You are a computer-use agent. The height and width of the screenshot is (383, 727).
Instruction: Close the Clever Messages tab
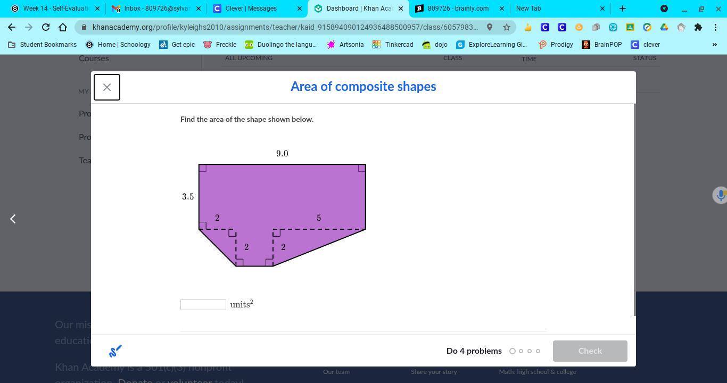point(299,9)
